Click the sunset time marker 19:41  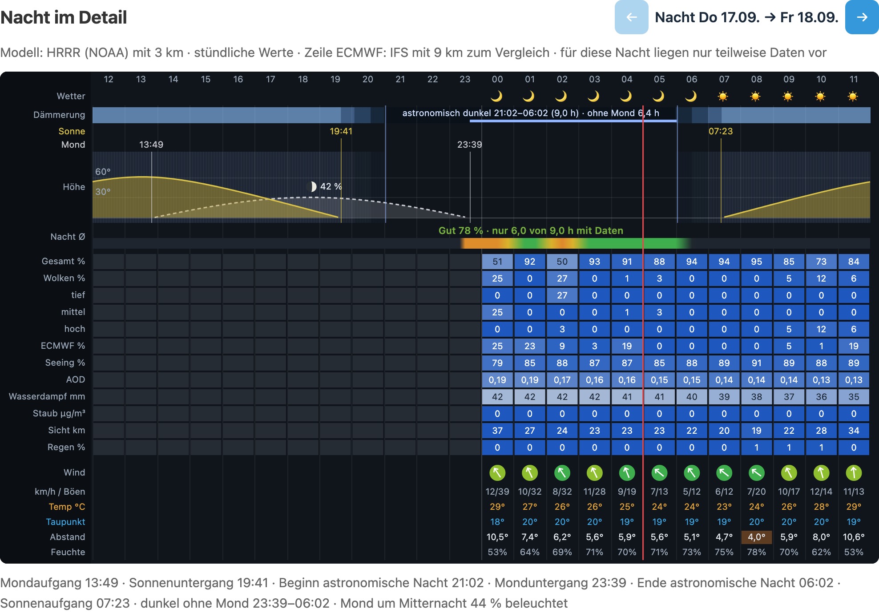pos(341,131)
